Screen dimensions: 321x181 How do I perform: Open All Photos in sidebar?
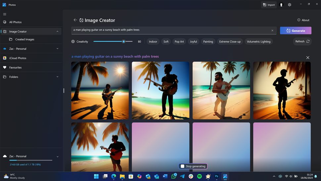click(15, 22)
